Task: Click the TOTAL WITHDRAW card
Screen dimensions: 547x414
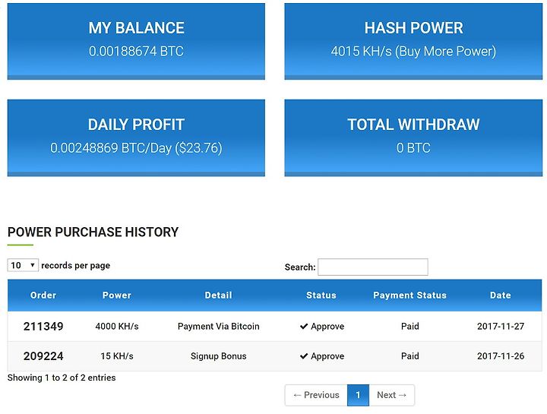Action: click(x=413, y=137)
